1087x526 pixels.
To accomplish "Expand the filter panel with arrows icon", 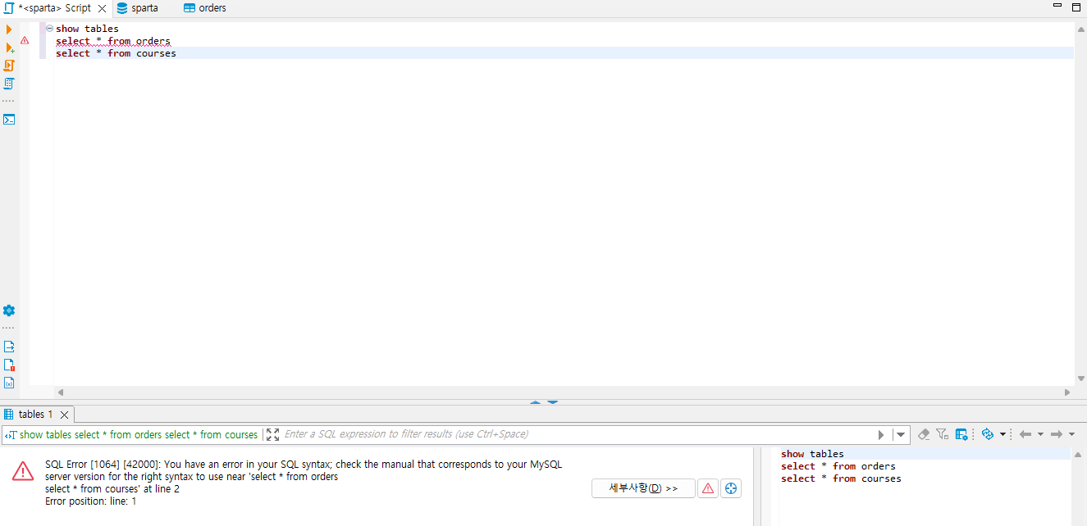I will point(273,434).
